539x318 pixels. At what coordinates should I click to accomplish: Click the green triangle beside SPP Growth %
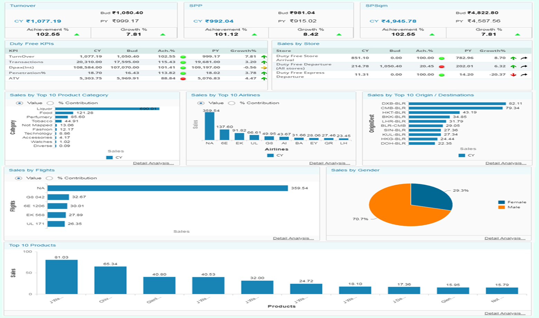(x=339, y=35)
